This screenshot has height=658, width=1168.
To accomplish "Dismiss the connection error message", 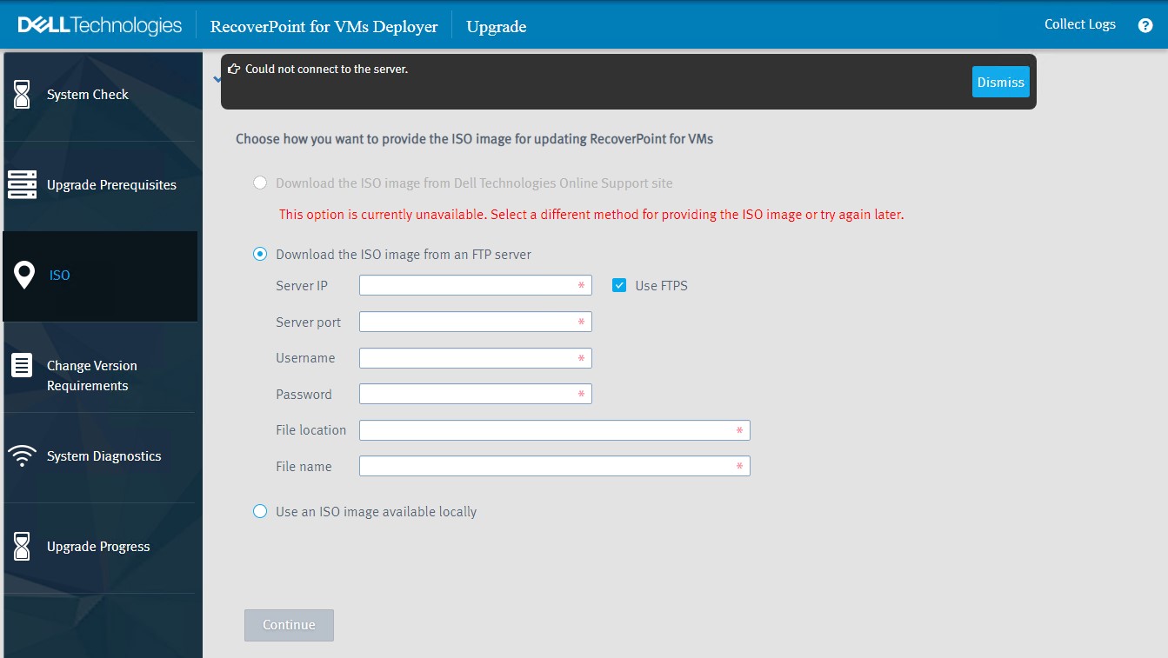I will [x=1000, y=82].
